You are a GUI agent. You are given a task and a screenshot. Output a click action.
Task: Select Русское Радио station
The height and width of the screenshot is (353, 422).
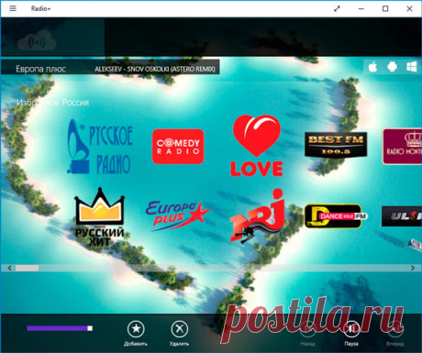click(x=100, y=147)
